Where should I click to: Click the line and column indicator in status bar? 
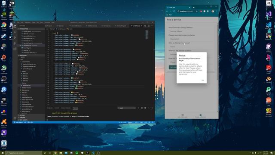pyautogui.click(x=122, y=122)
